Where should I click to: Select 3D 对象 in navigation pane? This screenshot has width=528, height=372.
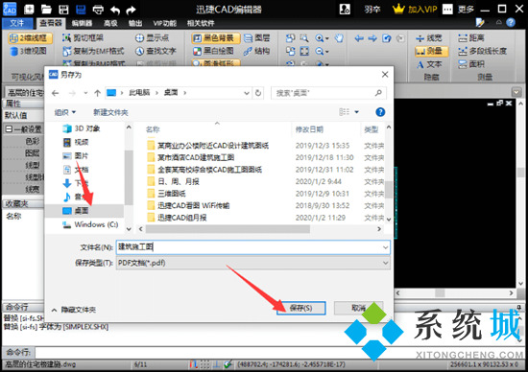[82, 128]
